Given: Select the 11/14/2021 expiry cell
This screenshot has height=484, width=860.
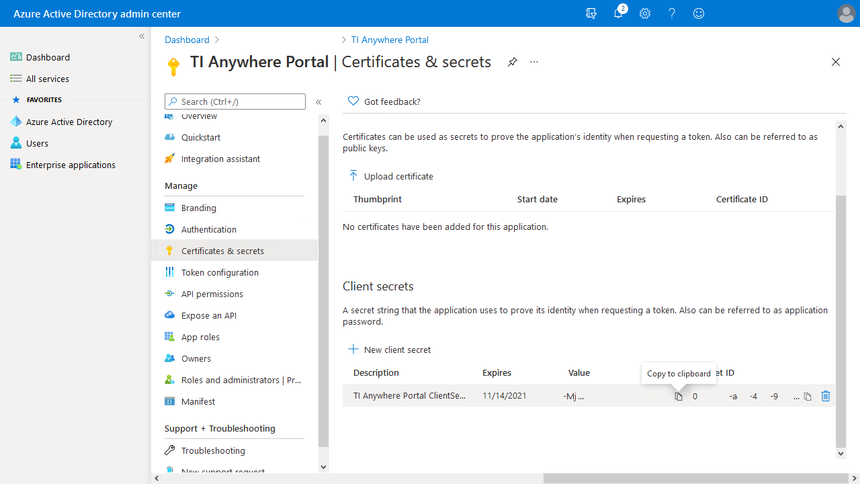Looking at the screenshot, I should pyautogui.click(x=505, y=396).
